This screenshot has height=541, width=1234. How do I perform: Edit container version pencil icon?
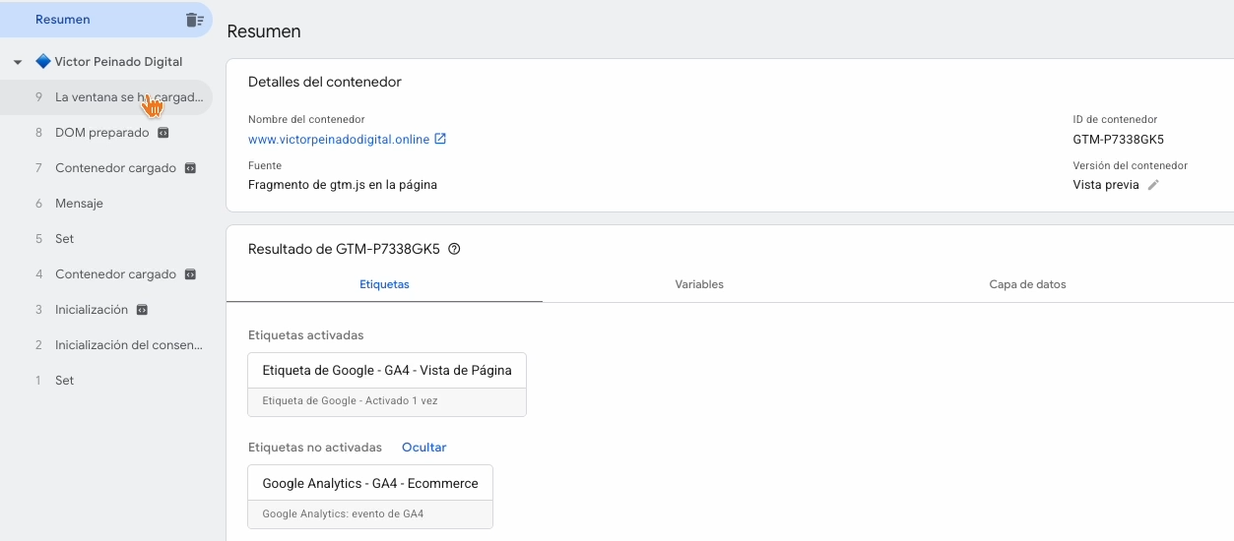[1153, 185]
